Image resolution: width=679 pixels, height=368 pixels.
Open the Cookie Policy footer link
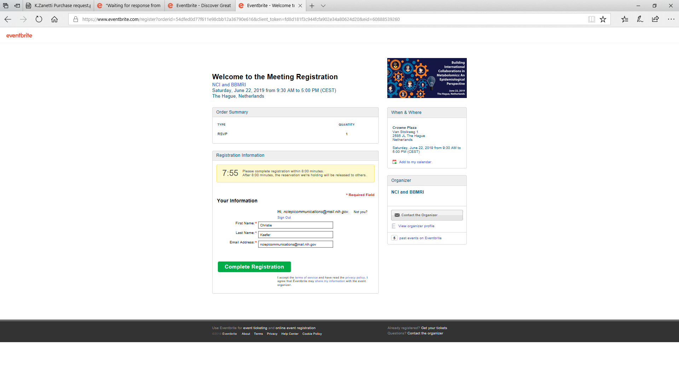click(x=312, y=334)
